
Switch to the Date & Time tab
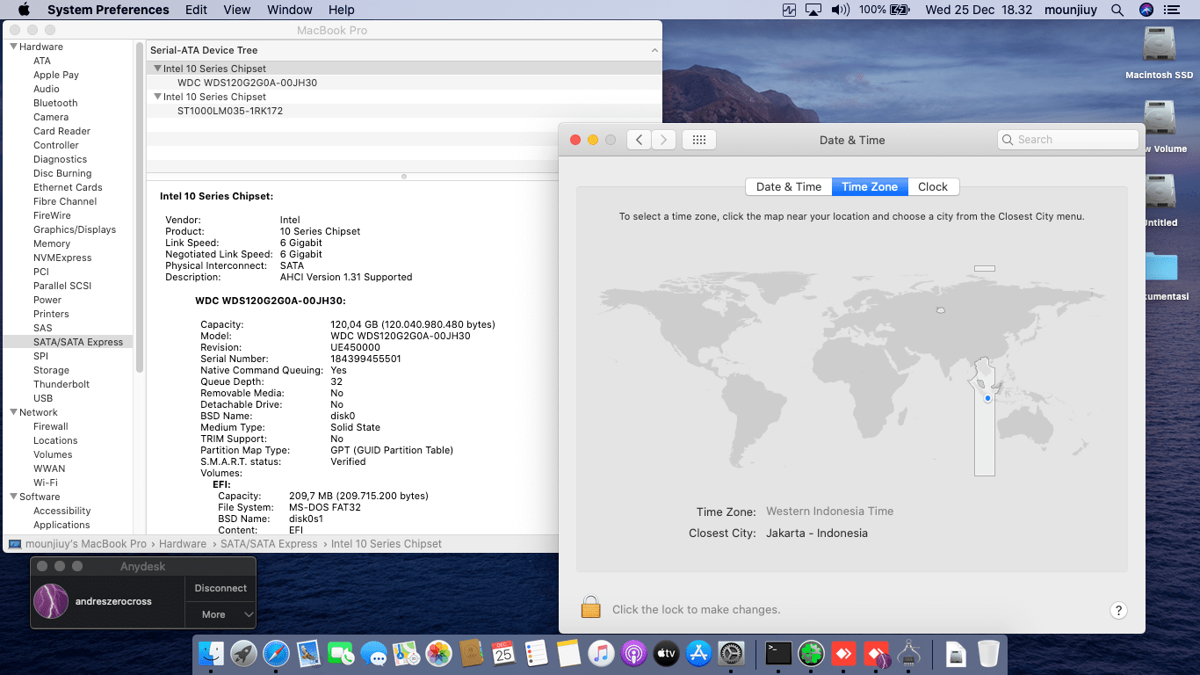coord(789,186)
